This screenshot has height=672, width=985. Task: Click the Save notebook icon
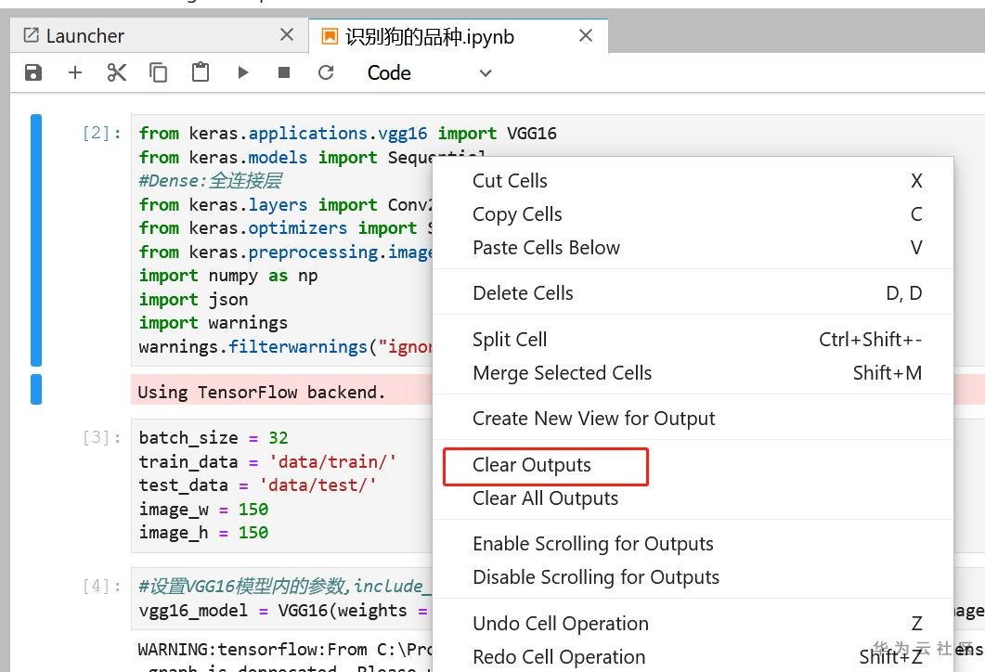tap(33, 72)
